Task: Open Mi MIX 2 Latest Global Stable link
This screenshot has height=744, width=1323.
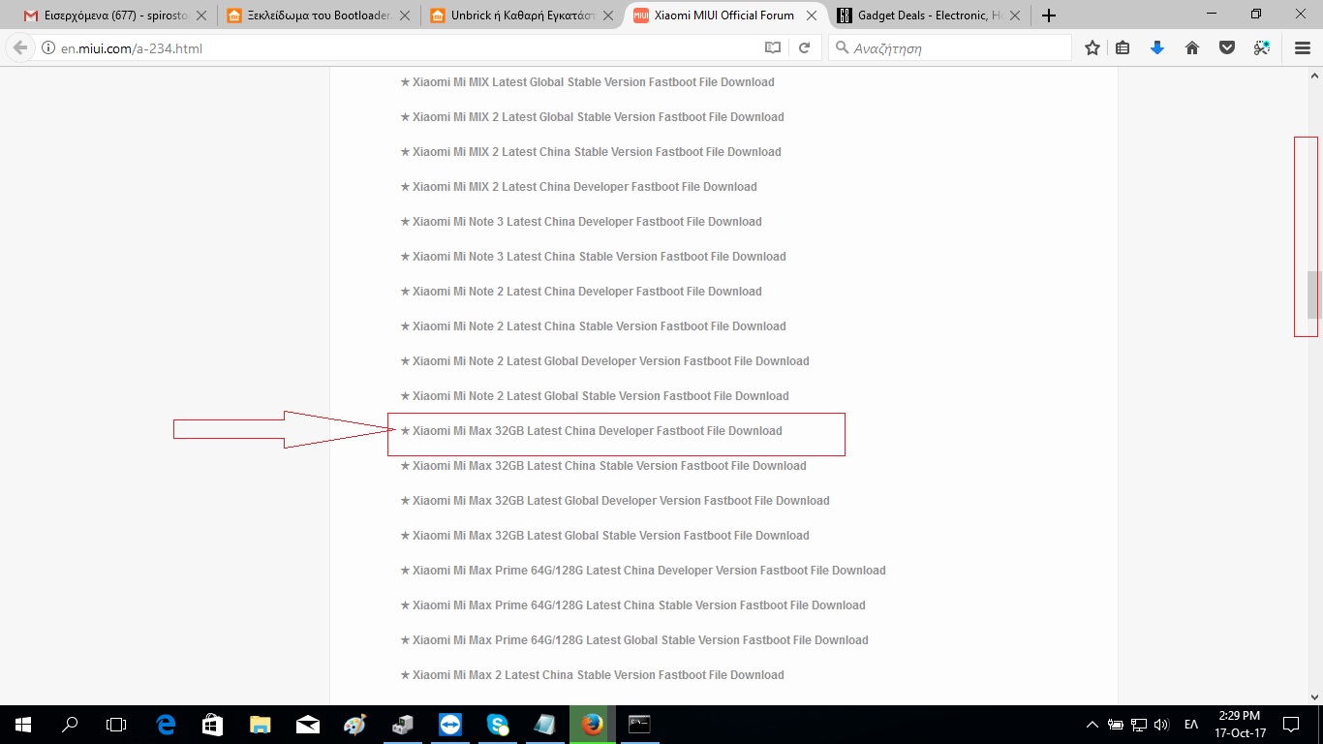Action: point(598,117)
